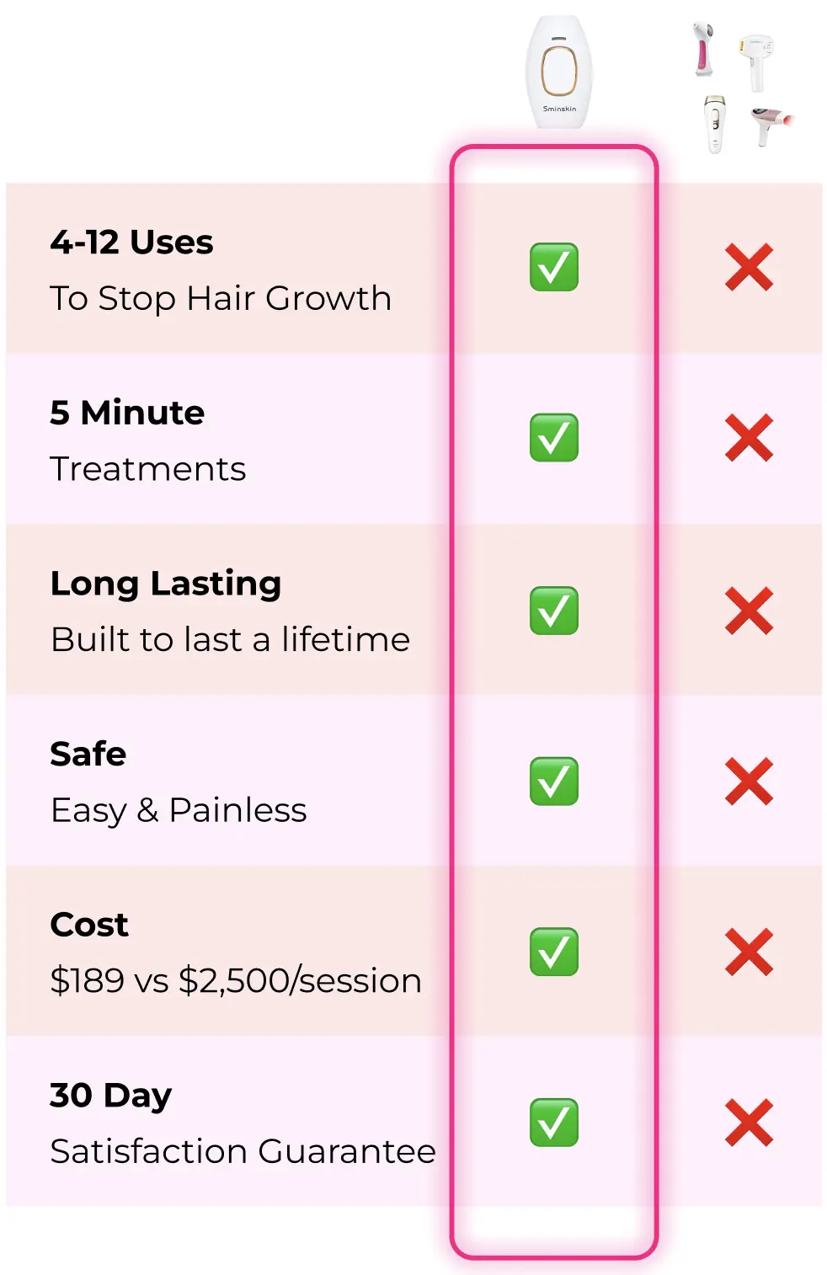Screen dimensions: 827x1275
Task: Click red X for 5 Minute Treatments
Action: (749, 438)
